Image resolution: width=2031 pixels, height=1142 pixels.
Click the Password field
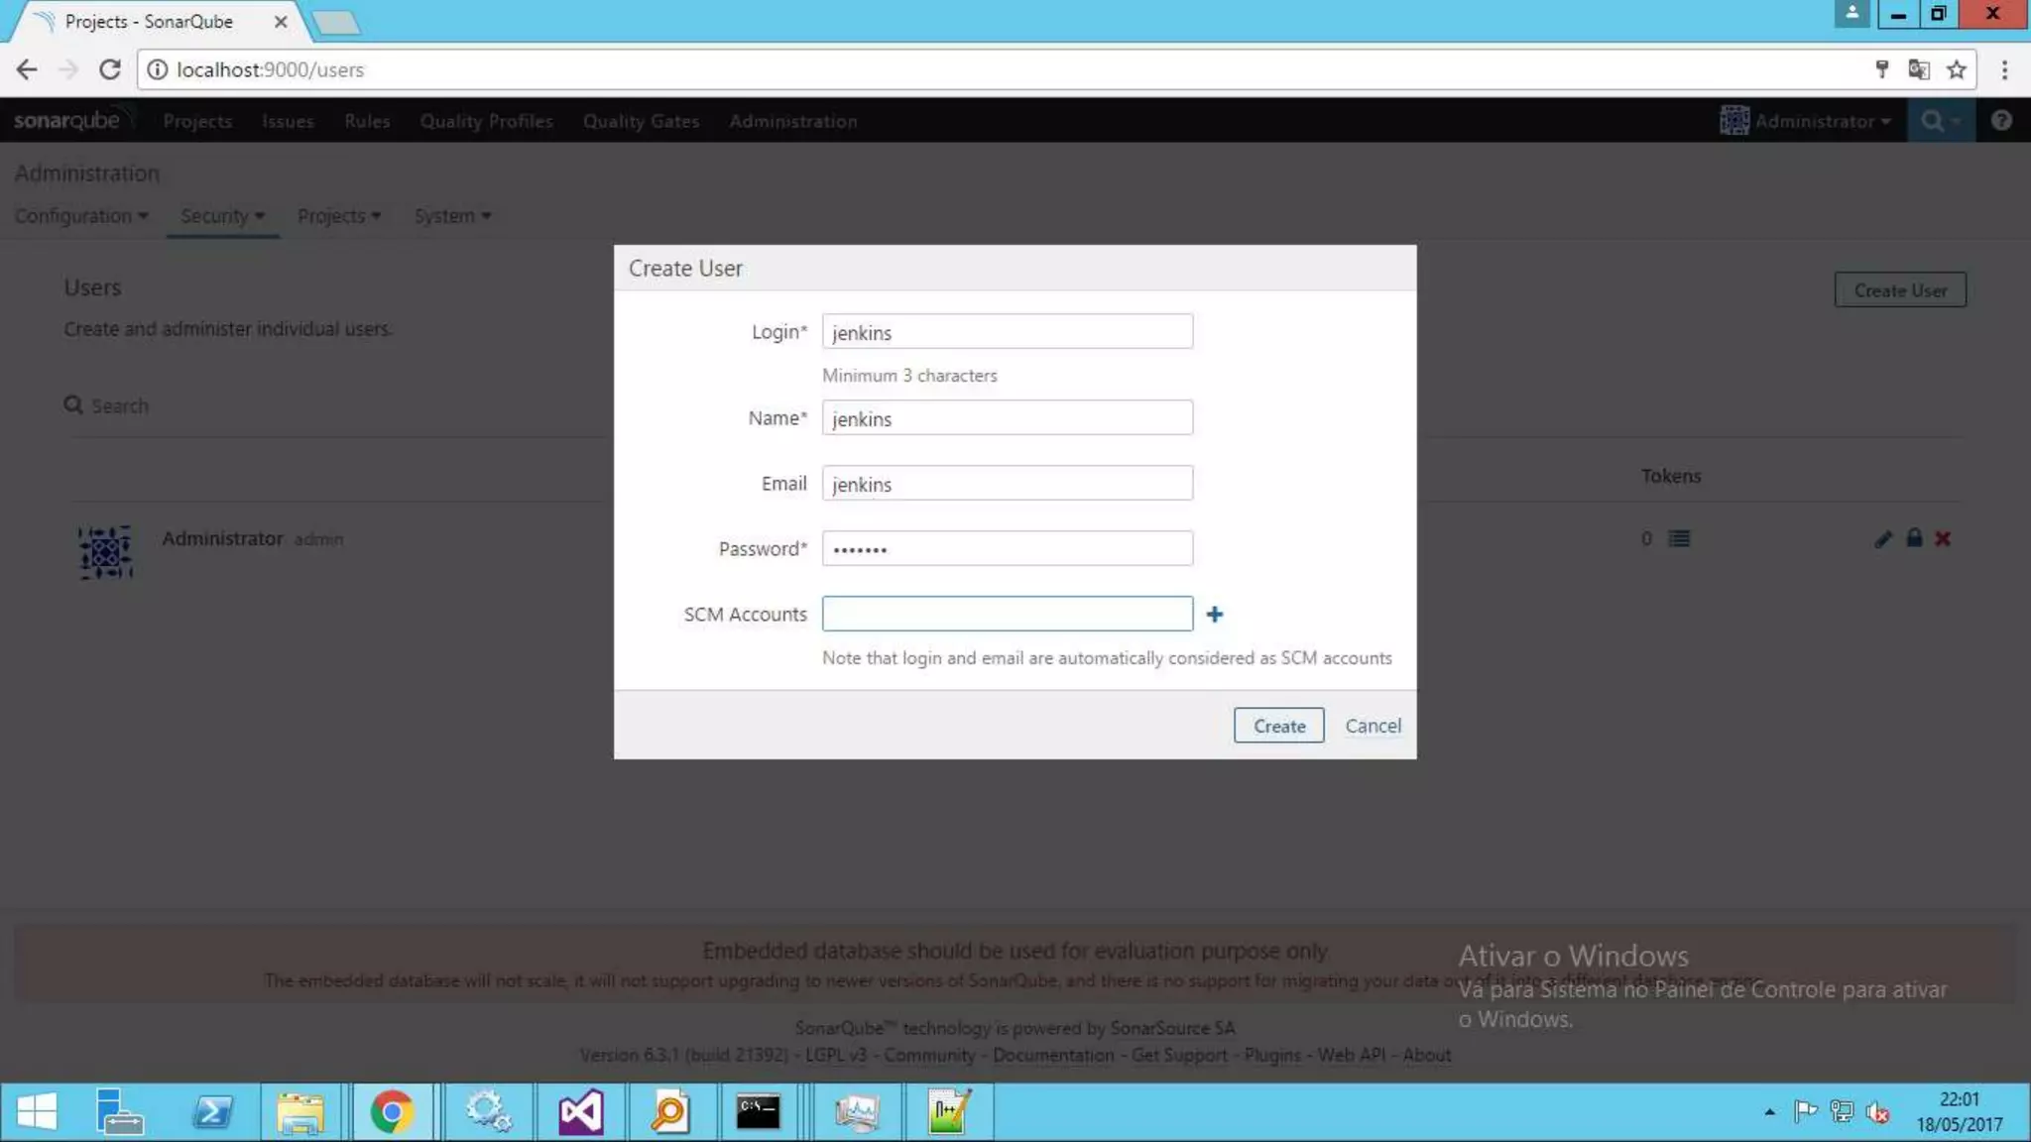point(1007,549)
